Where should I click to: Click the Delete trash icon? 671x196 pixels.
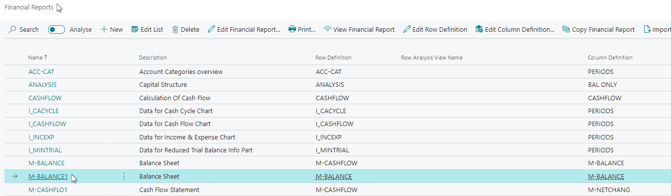pyautogui.click(x=175, y=30)
